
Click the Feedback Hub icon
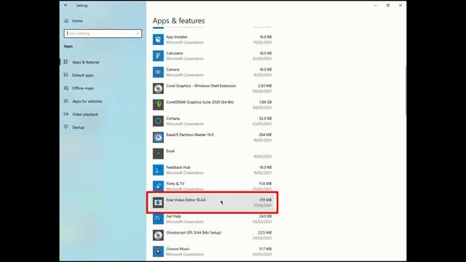pos(158,170)
